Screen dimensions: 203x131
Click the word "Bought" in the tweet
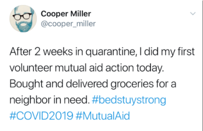(26, 84)
